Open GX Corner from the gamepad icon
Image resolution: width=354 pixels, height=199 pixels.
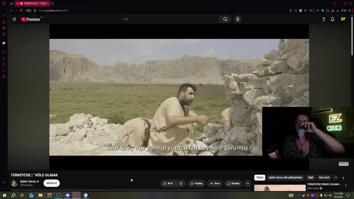[12, 4]
